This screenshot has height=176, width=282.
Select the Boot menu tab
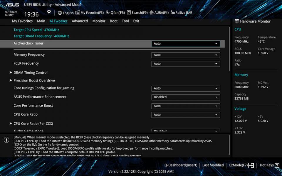pyautogui.click(x=114, y=21)
